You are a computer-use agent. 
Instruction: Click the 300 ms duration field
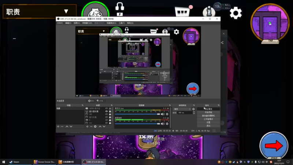[x=185, y=113]
